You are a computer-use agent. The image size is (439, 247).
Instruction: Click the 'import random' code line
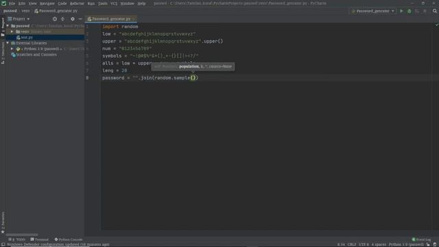pyautogui.click(x=120, y=27)
